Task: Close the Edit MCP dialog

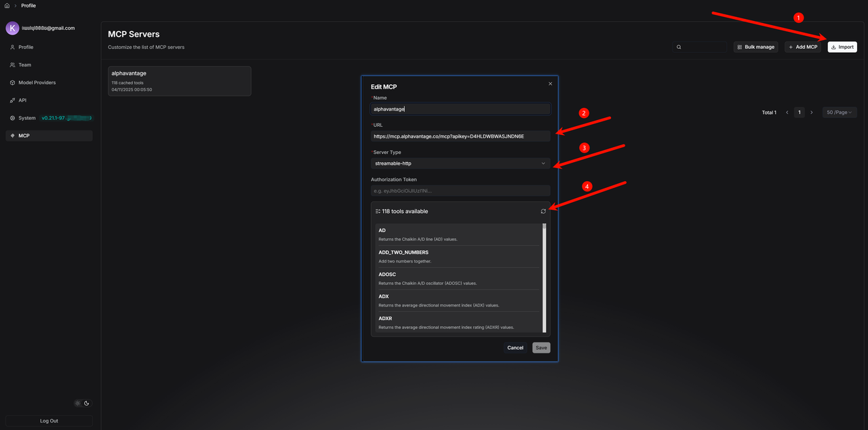Action: click(550, 83)
